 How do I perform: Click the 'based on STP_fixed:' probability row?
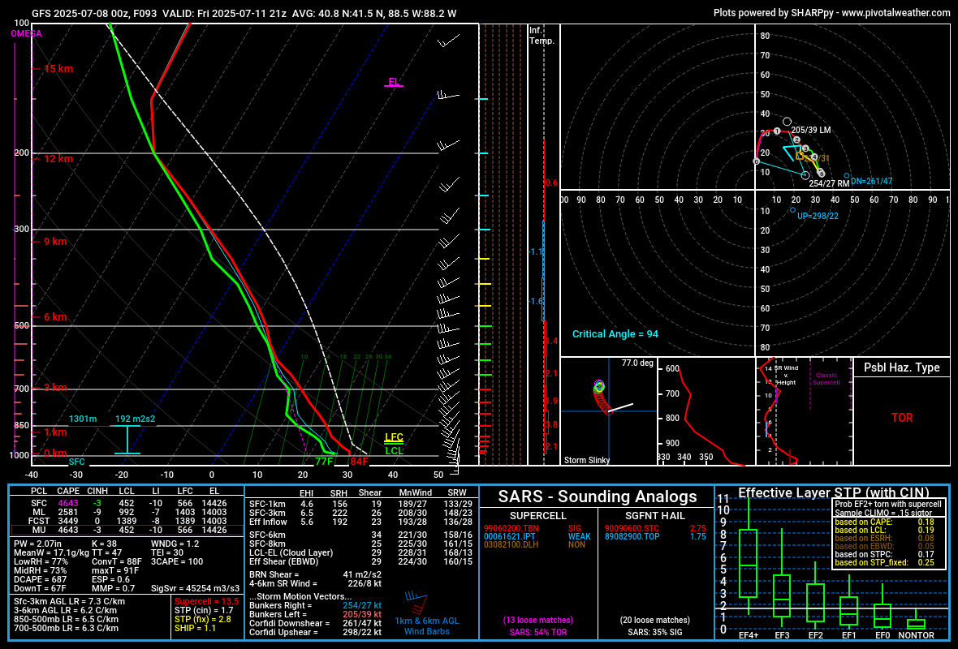click(x=884, y=562)
